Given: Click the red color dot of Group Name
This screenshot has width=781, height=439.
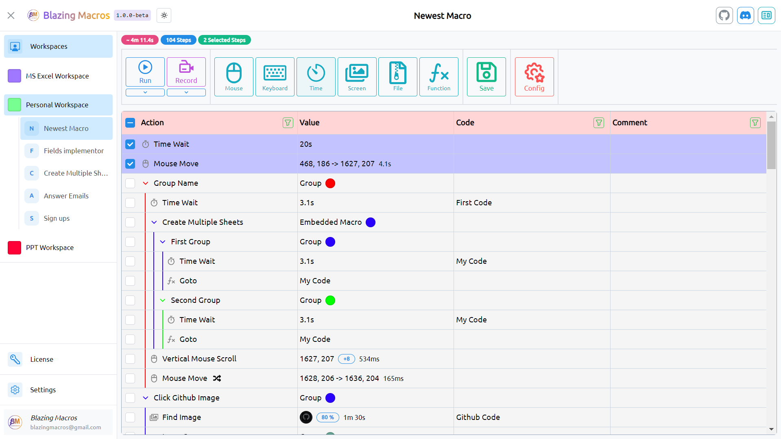Looking at the screenshot, I should click(330, 183).
